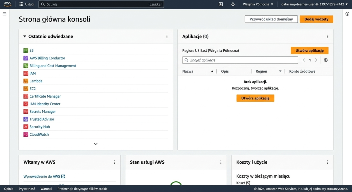Click the S3 service icon
Screen dimensions: 352x192
(26, 50)
